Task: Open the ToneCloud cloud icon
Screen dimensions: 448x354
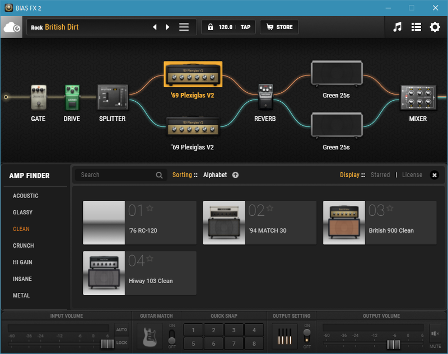Action: point(11,27)
